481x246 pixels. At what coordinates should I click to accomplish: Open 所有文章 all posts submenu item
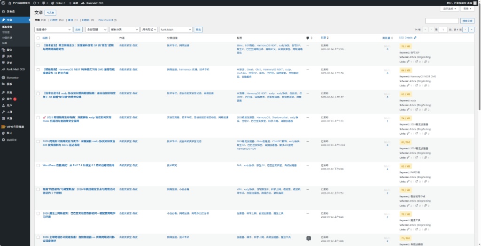pyautogui.click(x=8, y=27)
